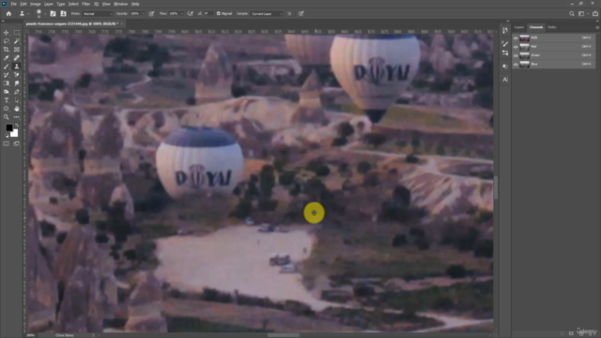Open the Share image icon

(595, 13)
